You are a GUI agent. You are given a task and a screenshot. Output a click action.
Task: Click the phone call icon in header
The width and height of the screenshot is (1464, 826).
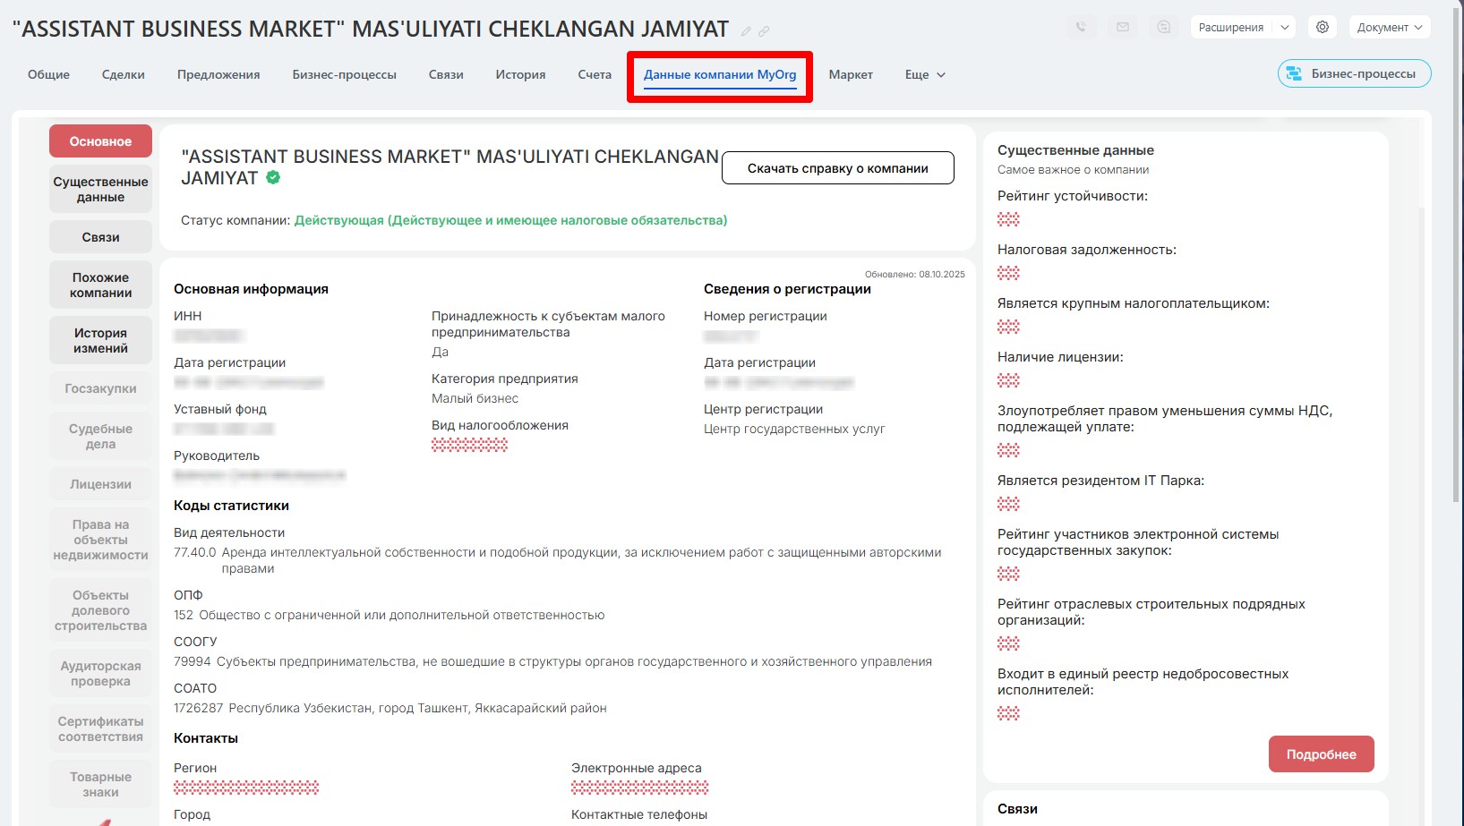point(1081,27)
